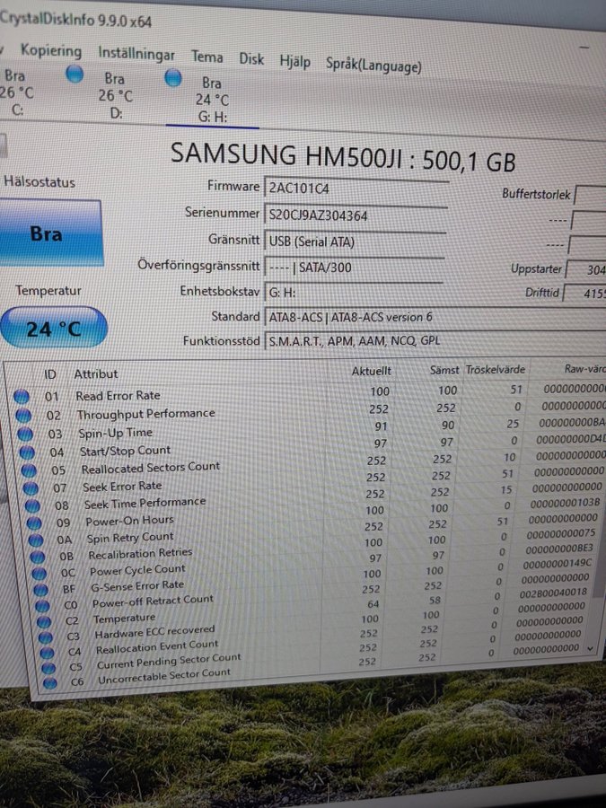Viewport: 606px width, 808px height.
Task: Select the Seek Error Rate text
Action: (x=122, y=486)
